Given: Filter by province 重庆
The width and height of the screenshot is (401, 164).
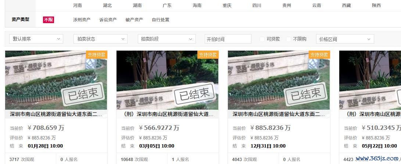Looking at the screenshot, I should coord(227,6).
